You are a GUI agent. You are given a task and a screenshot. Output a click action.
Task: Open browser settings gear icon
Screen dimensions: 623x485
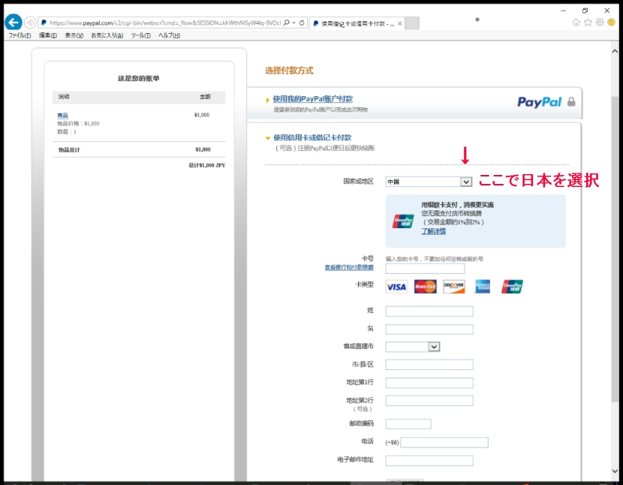(x=600, y=23)
